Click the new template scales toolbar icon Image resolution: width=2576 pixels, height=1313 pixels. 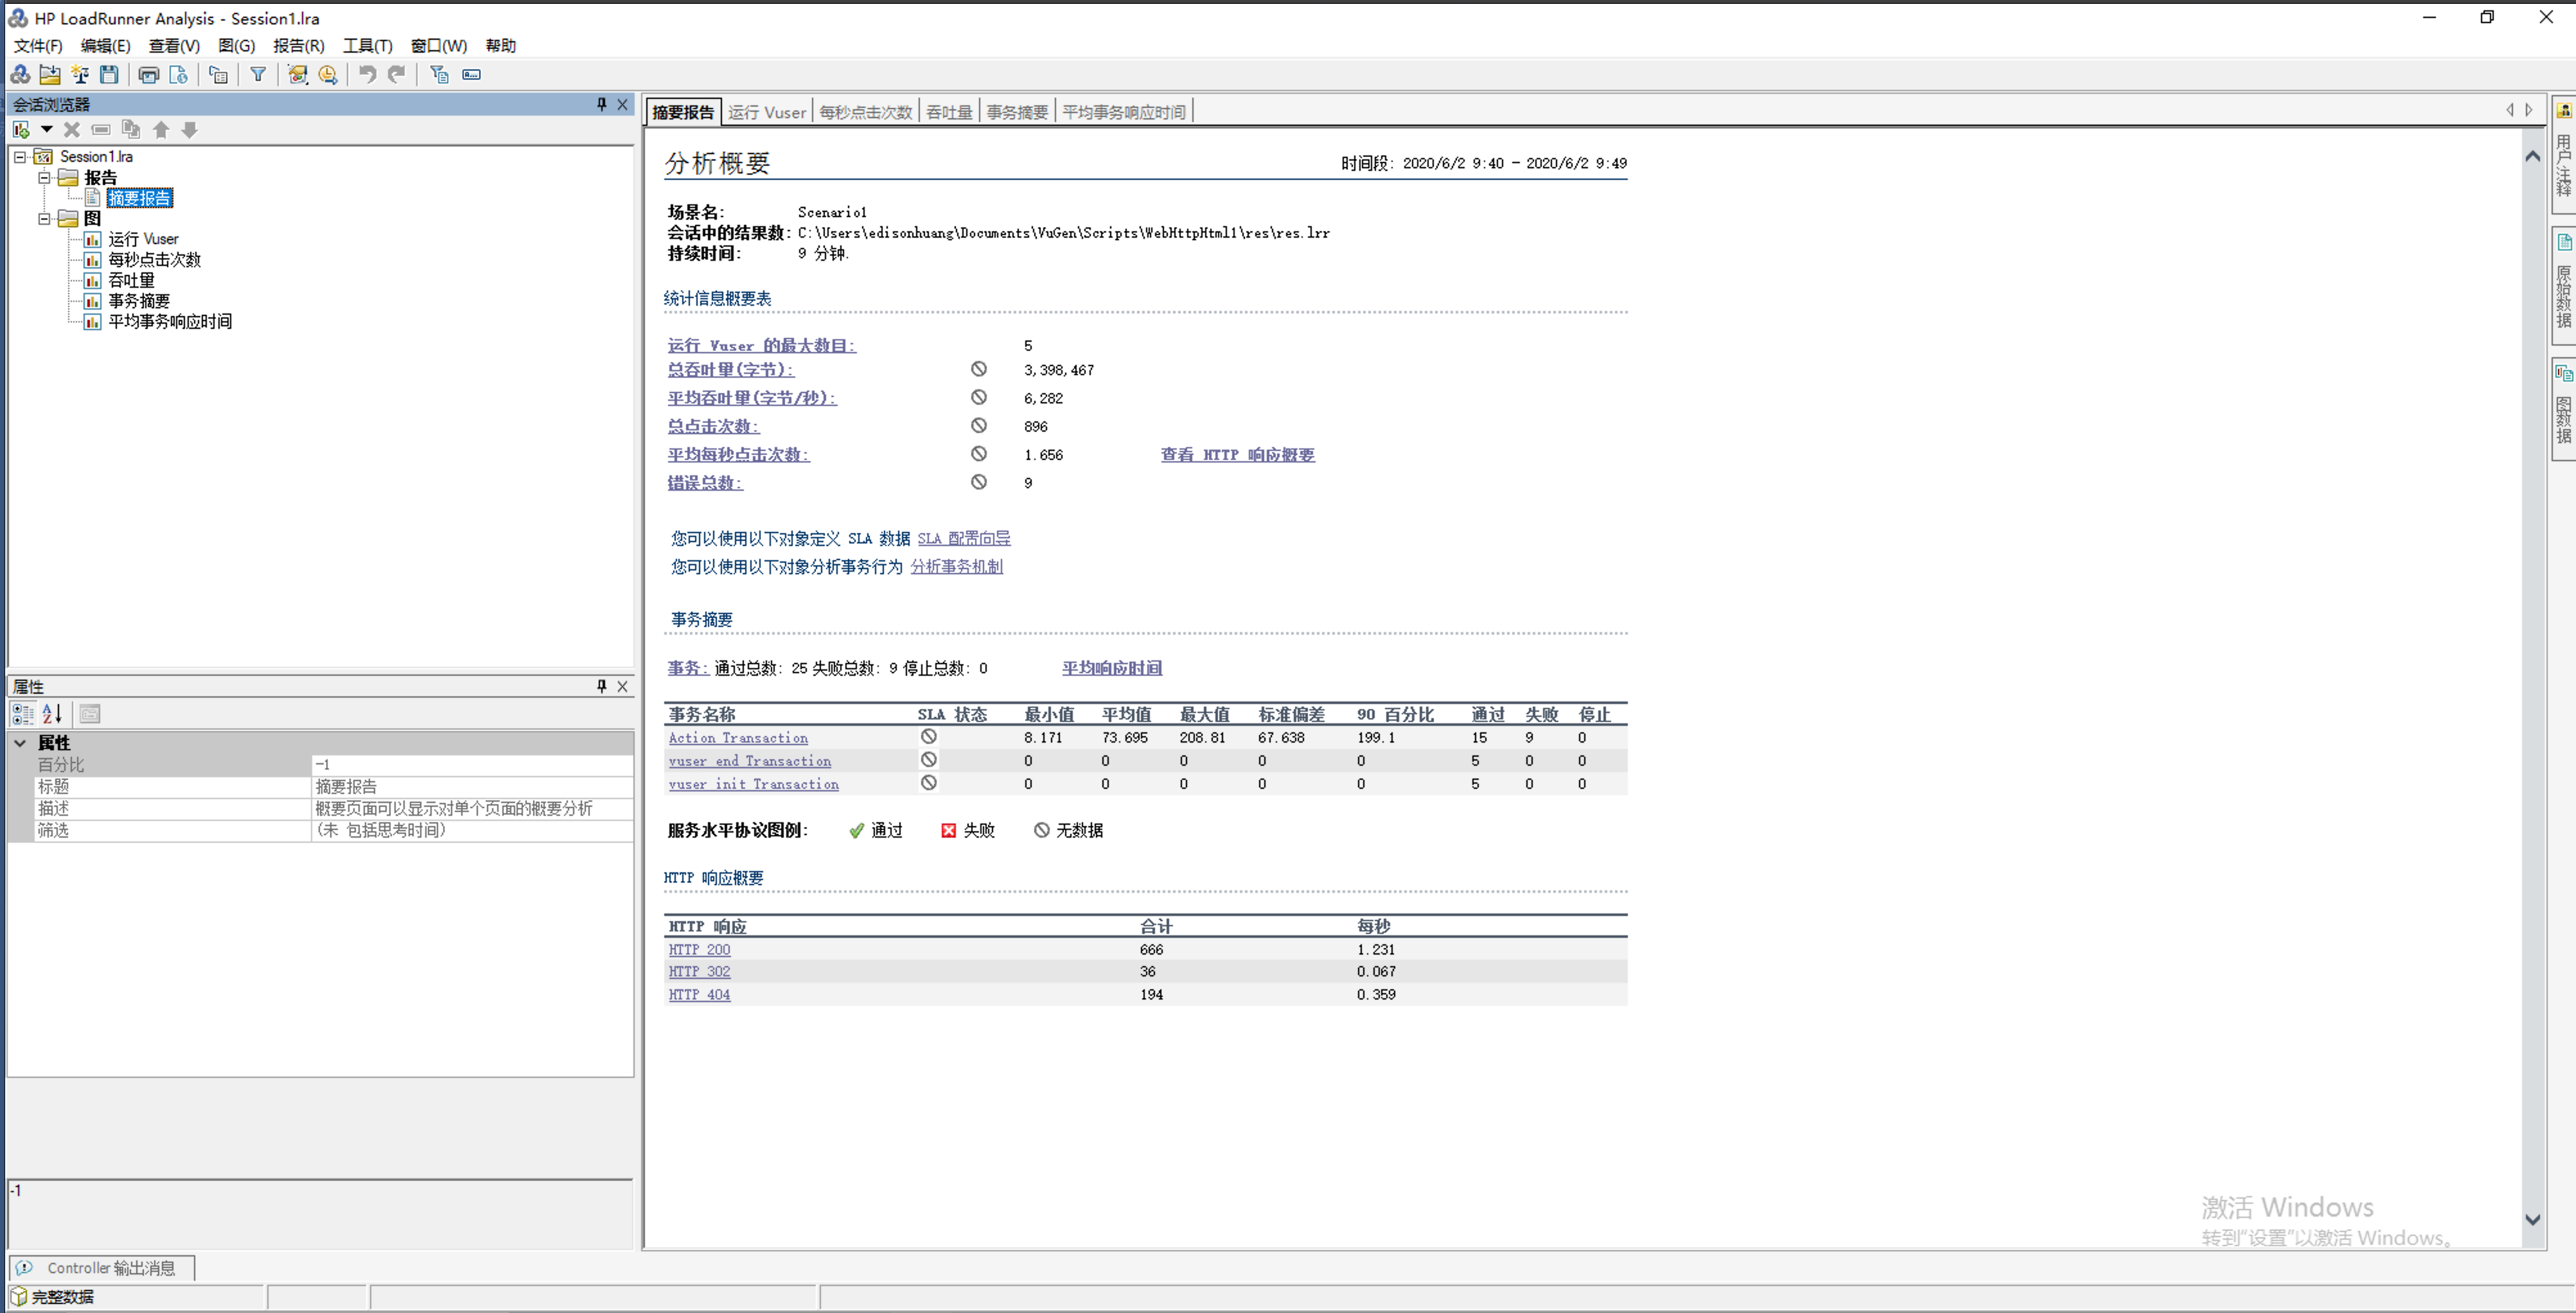(x=80, y=75)
